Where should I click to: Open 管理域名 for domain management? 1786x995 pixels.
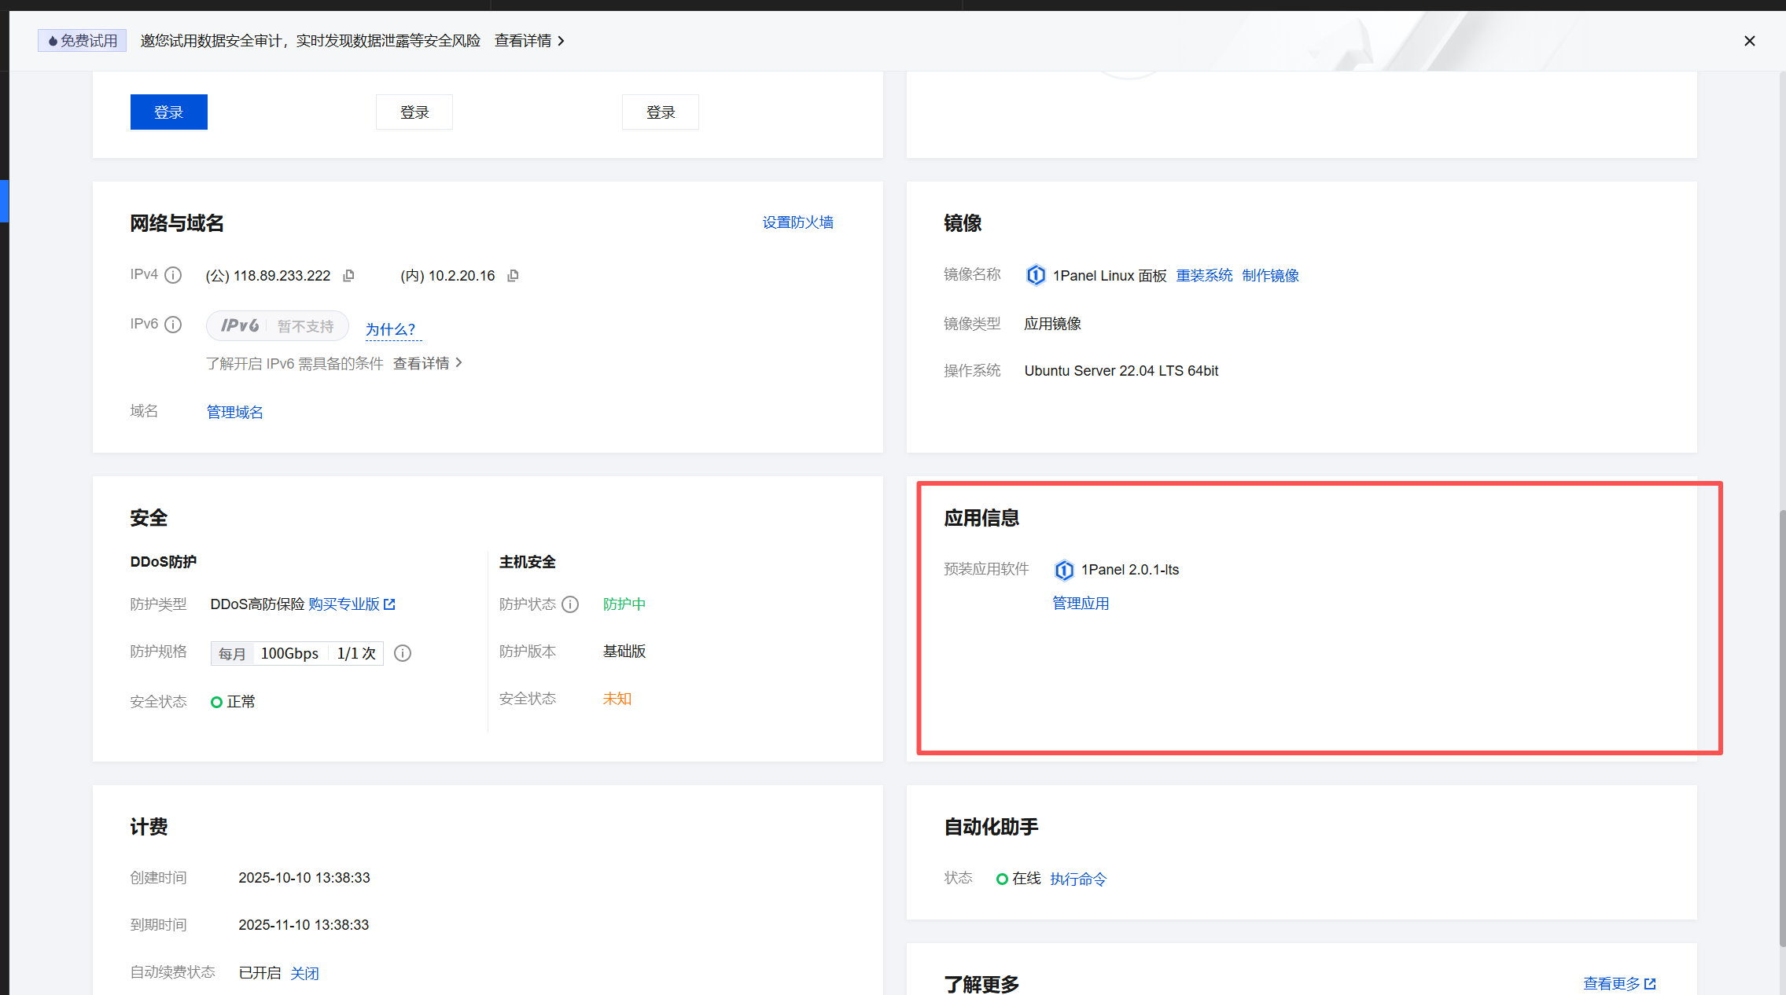pyautogui.click(x=234, y=411)
